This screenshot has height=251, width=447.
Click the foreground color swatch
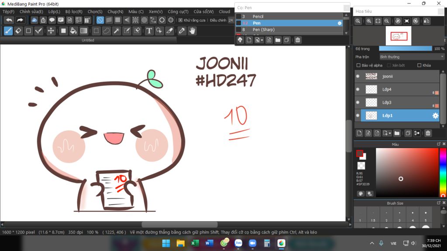[360, 153]
